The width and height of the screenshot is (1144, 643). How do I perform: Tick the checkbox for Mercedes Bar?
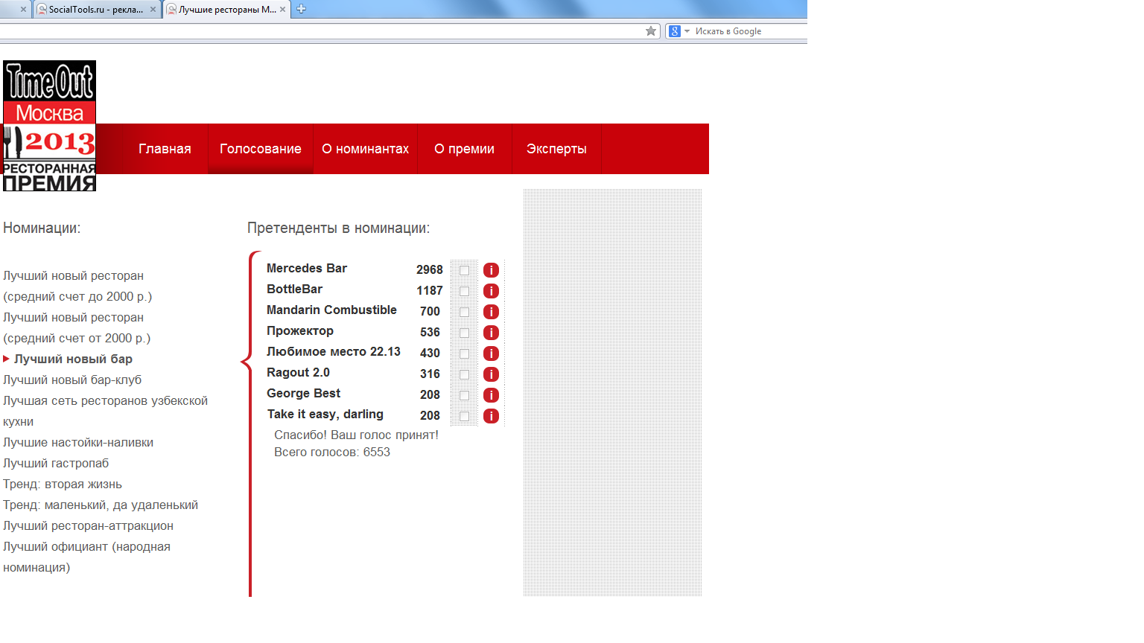pyautogui.click(x=464, y=270)
